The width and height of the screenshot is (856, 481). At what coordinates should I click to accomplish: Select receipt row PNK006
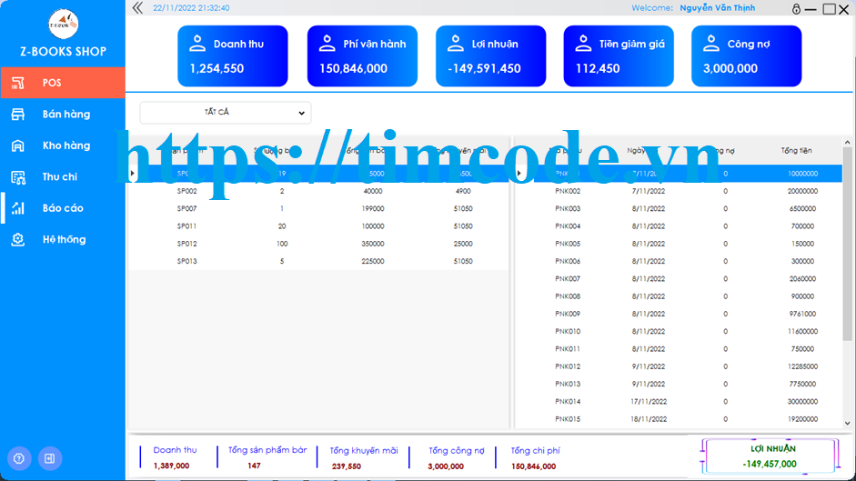[x=679, y=261]
